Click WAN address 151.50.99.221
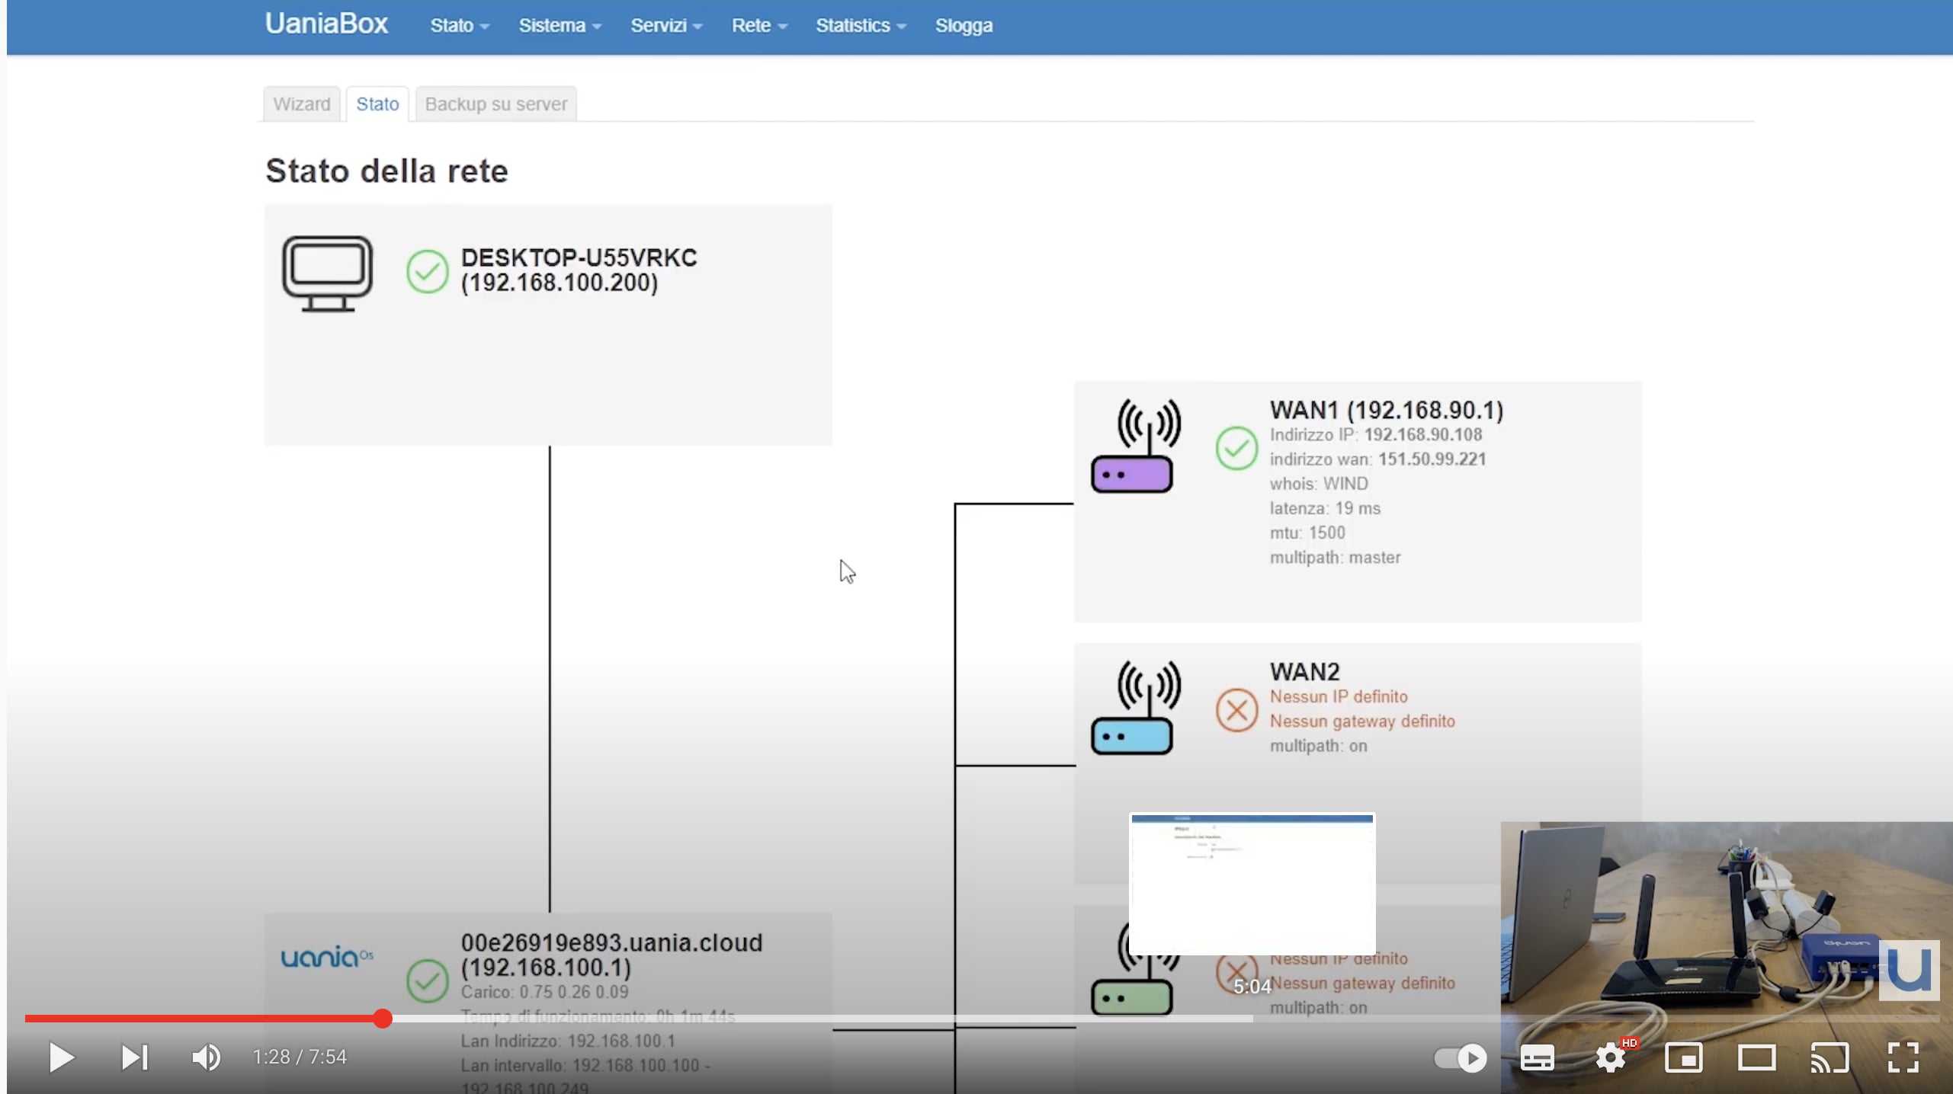Screen dimensions: 1953x1094 1432,459
